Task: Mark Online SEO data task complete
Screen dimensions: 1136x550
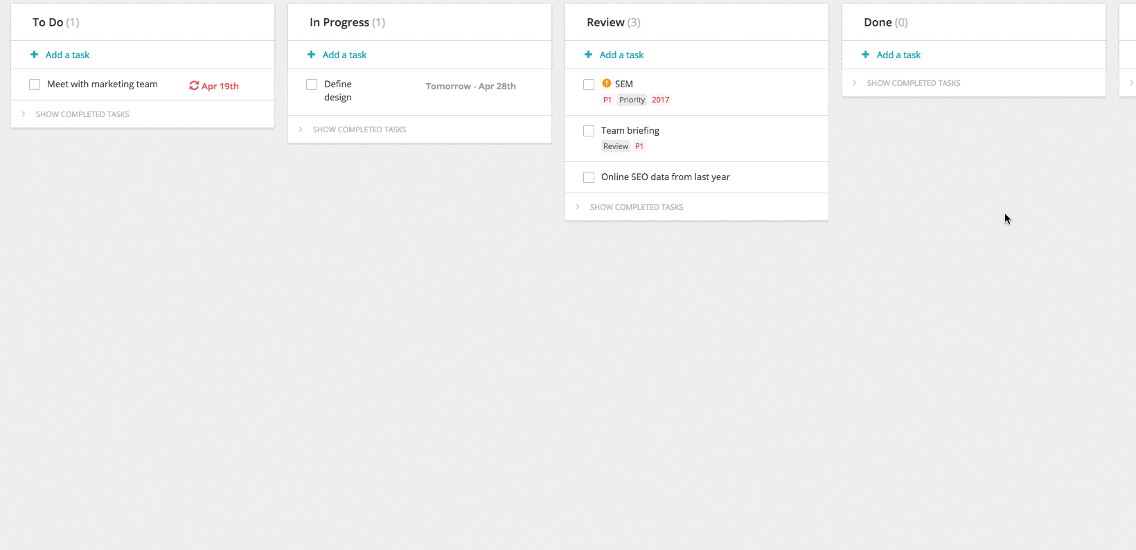Action: coord(589,177)
